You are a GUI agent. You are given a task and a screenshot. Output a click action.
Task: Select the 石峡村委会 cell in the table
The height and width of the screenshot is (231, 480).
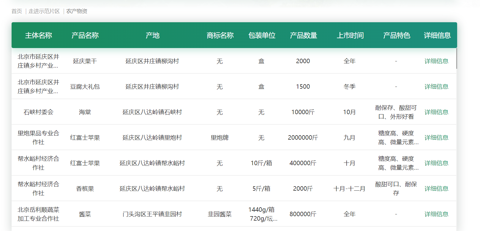click(38, 112)
